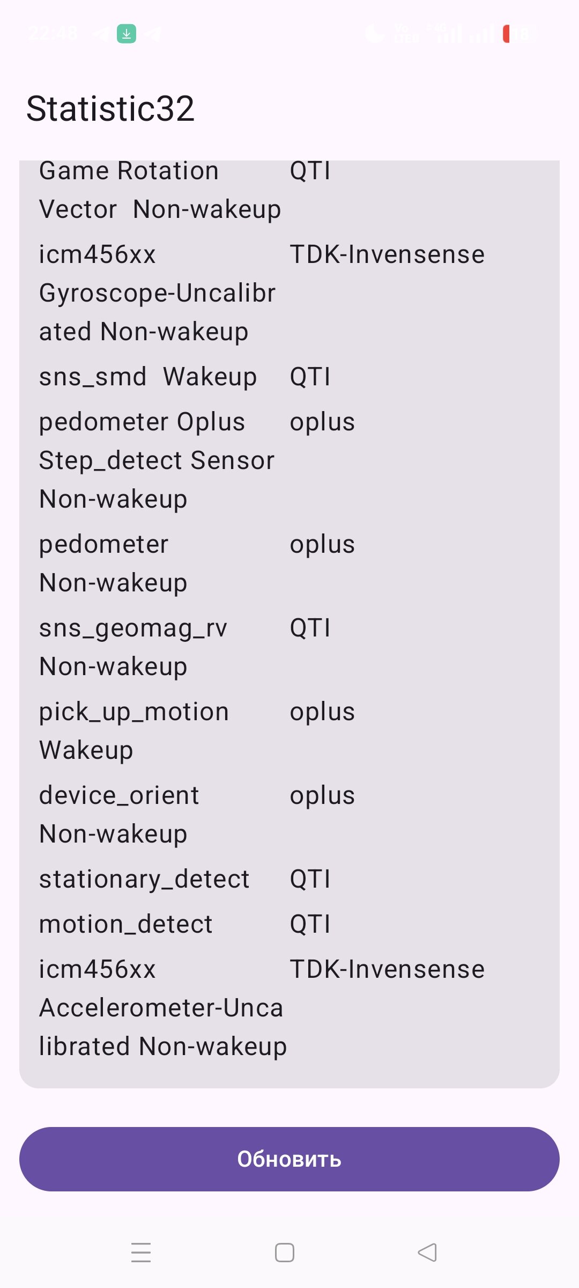The width and height of the screenshot is (579, 1288).
Task: Tap the green download notification icon
Action: coord(127,34)
